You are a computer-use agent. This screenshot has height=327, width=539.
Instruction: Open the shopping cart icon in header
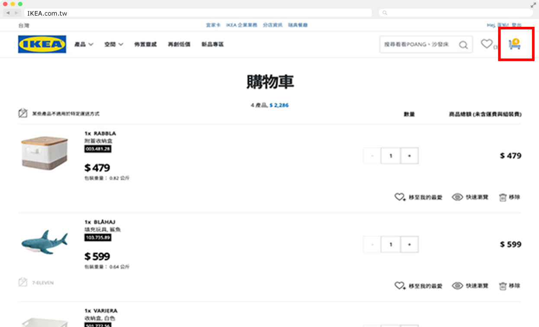point(514,44)
